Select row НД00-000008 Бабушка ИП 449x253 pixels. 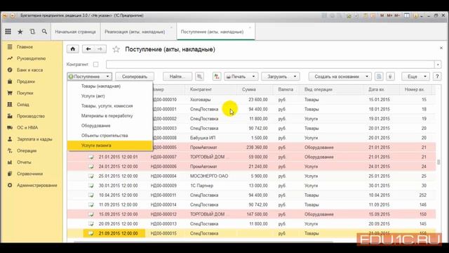point(294,138)
